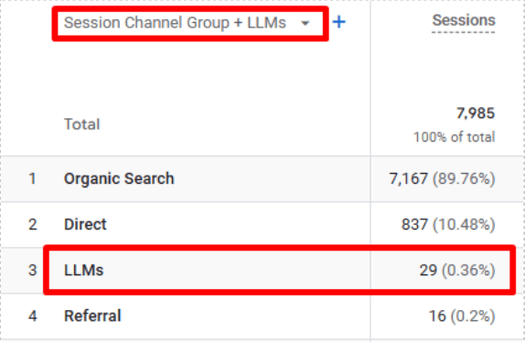
Task: Click the 29 (0.36%) sessions value
Action: [457, 271]
